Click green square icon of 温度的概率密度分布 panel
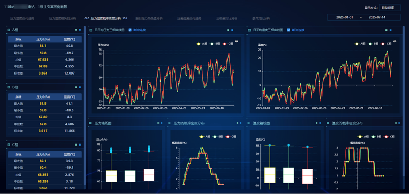Image resolution: width=409 pixels, height=194 pixels. tap(396, 123)
